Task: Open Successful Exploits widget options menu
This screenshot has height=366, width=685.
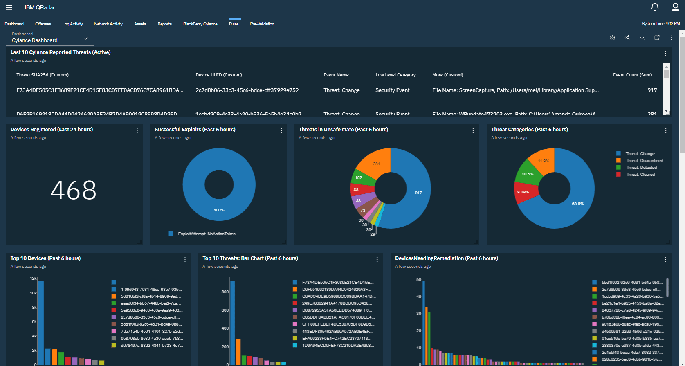Action: (281, 130)
